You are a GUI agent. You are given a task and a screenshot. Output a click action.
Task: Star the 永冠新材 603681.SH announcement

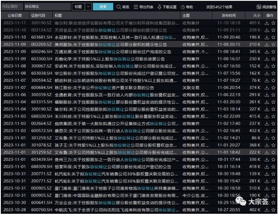click(x=273, y=37)
